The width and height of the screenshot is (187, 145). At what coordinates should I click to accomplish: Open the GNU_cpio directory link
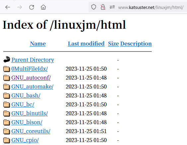pyautogui.click(x=25, y=140)
